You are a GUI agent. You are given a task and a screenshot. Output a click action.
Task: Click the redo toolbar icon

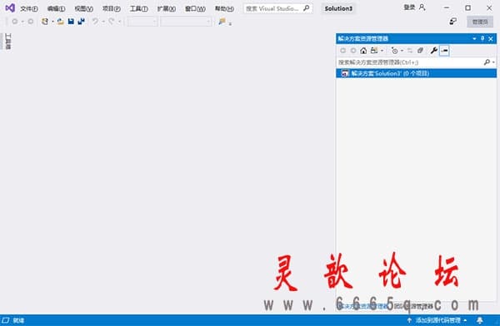[112, 22]
